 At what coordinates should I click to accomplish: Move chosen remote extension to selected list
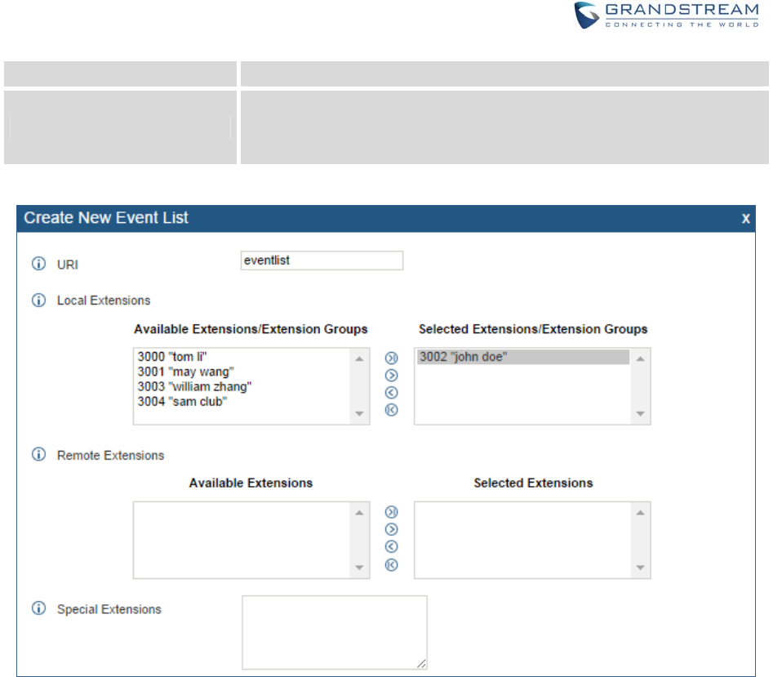[392, 529]
